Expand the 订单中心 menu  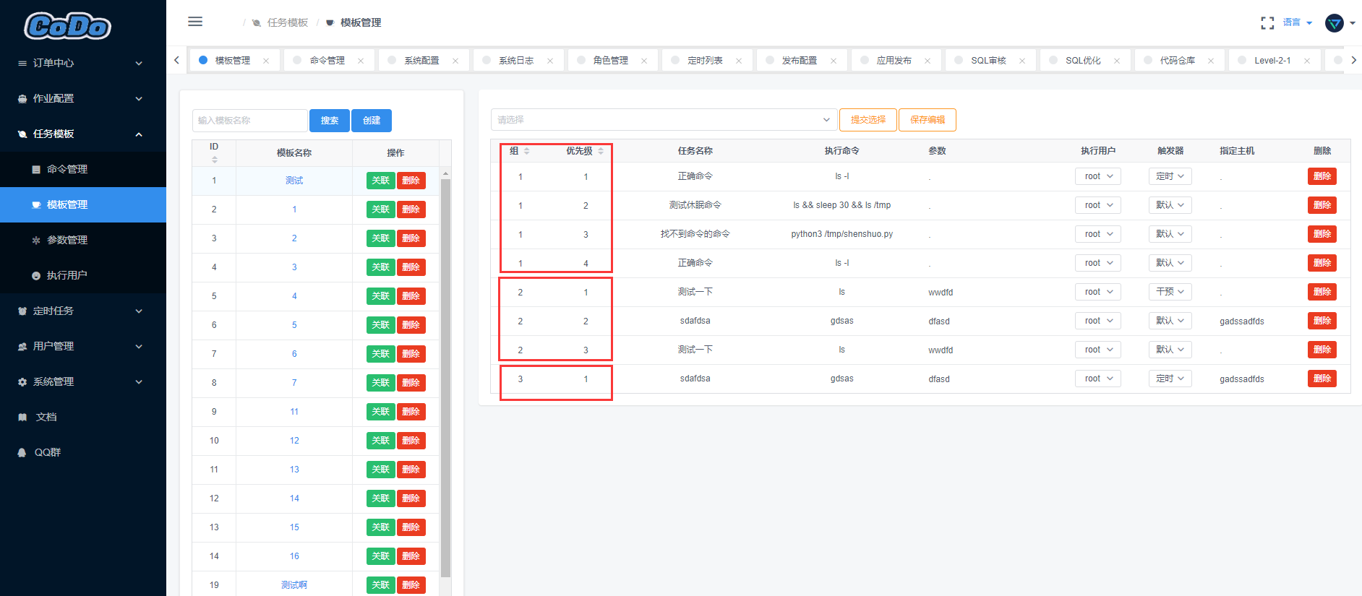83,63
